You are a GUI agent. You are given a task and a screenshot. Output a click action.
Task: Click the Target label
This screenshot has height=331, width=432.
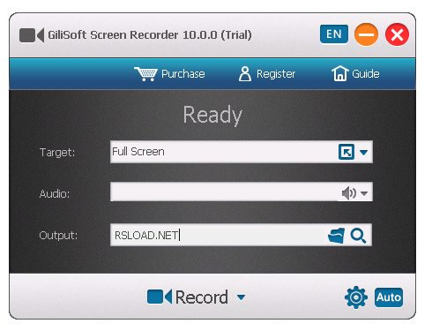tap(57, 153)
